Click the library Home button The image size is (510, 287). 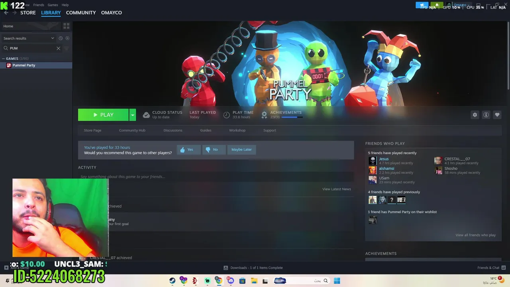coord(31,26)
